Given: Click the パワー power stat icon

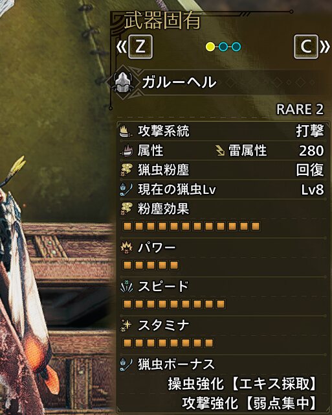Looking at the screenshot, I should pyautogui.click(x=126, y=248).
